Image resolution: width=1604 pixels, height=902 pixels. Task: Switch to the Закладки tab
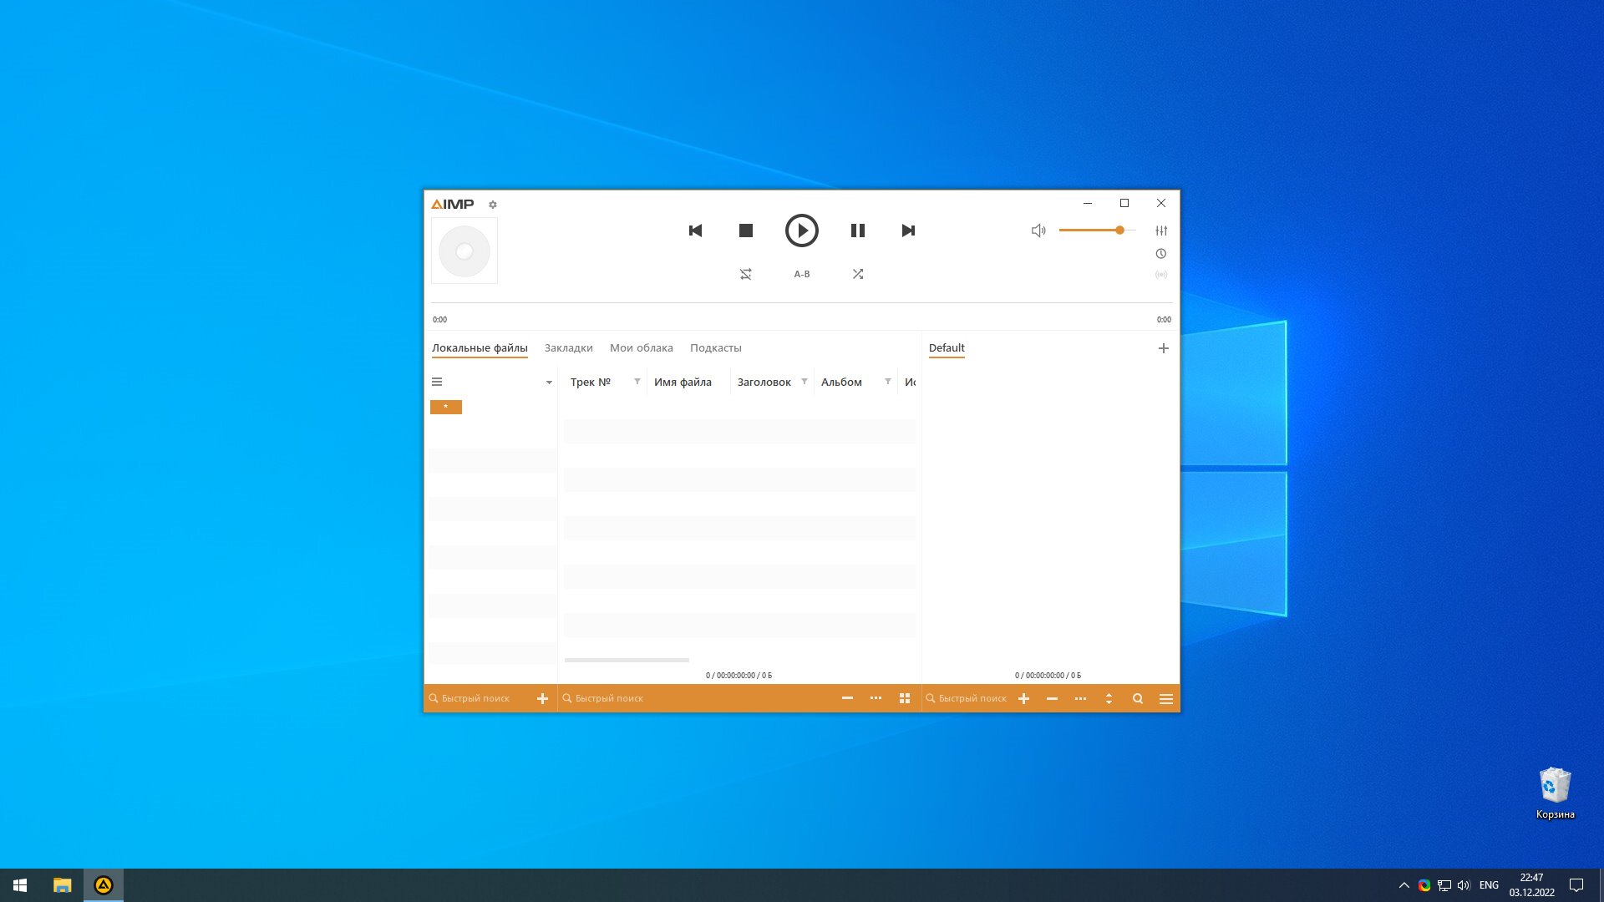[x=569, y=348]
